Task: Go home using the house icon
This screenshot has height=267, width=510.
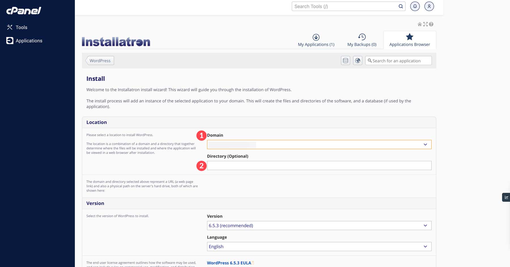Action: tap(420, 24)
